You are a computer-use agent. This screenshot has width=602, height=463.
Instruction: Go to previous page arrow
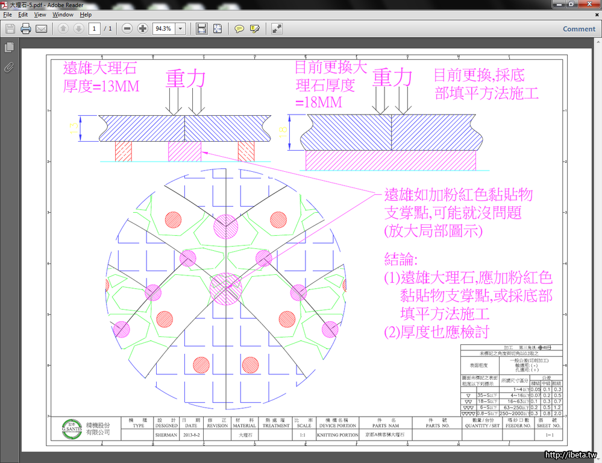[63, 28]
